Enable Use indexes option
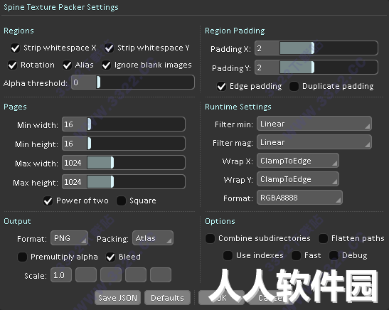This screenshot has width=389, height=310. 228,255
